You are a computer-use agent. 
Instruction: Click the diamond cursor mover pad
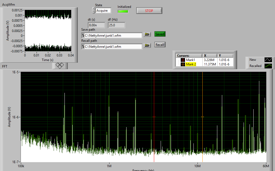pos(60,66)
